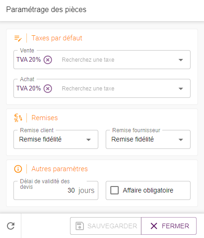Image resolution: width=204 pixels, height=238 pixels.
Task: Enable the Affaire obligatoire checkbox
Action: pyautogui.click(x=115, y=190)
